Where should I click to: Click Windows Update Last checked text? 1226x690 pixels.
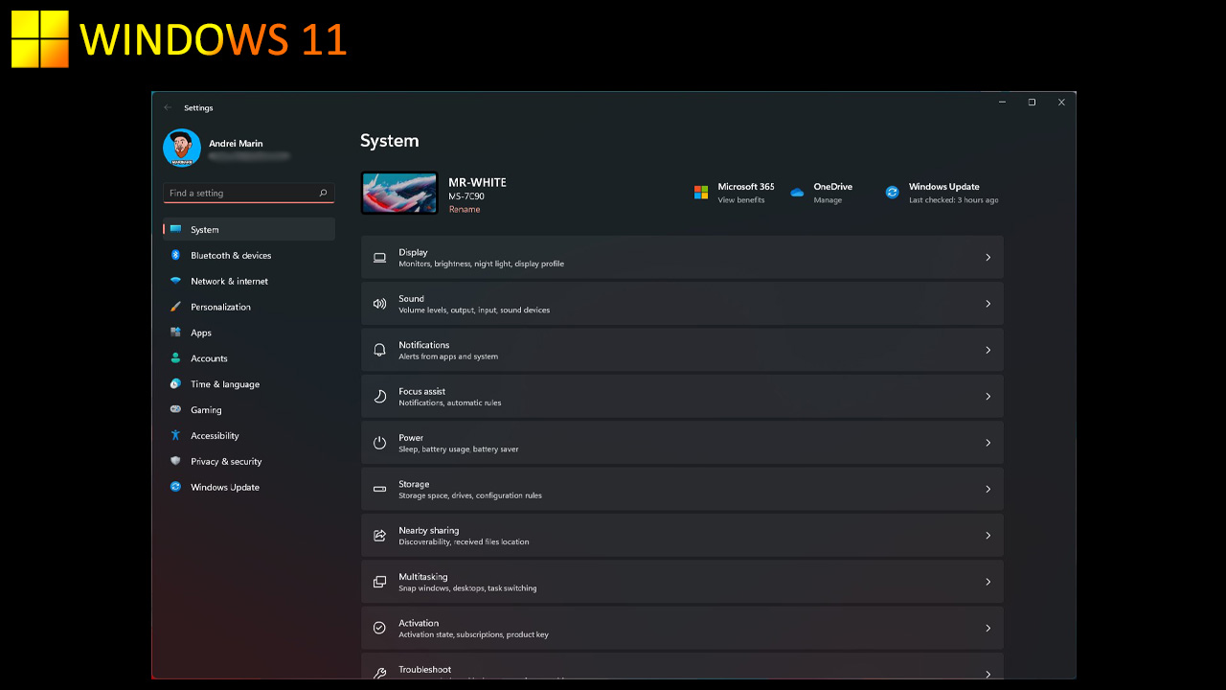(x=954, y=200)
